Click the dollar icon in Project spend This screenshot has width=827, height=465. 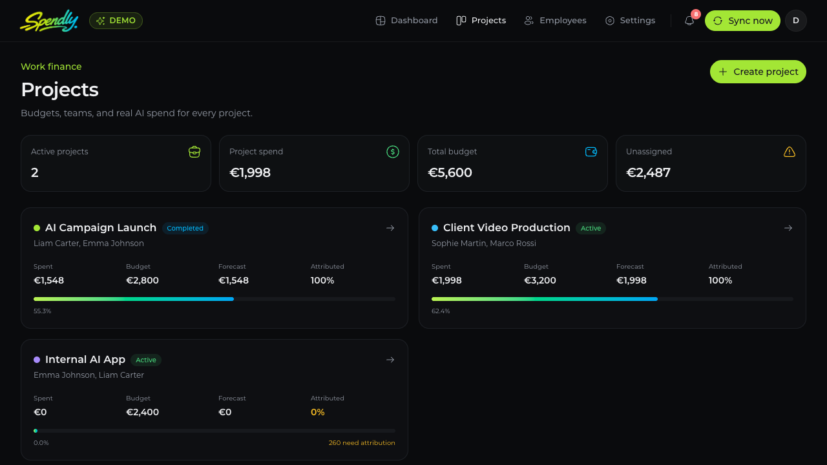393,152
